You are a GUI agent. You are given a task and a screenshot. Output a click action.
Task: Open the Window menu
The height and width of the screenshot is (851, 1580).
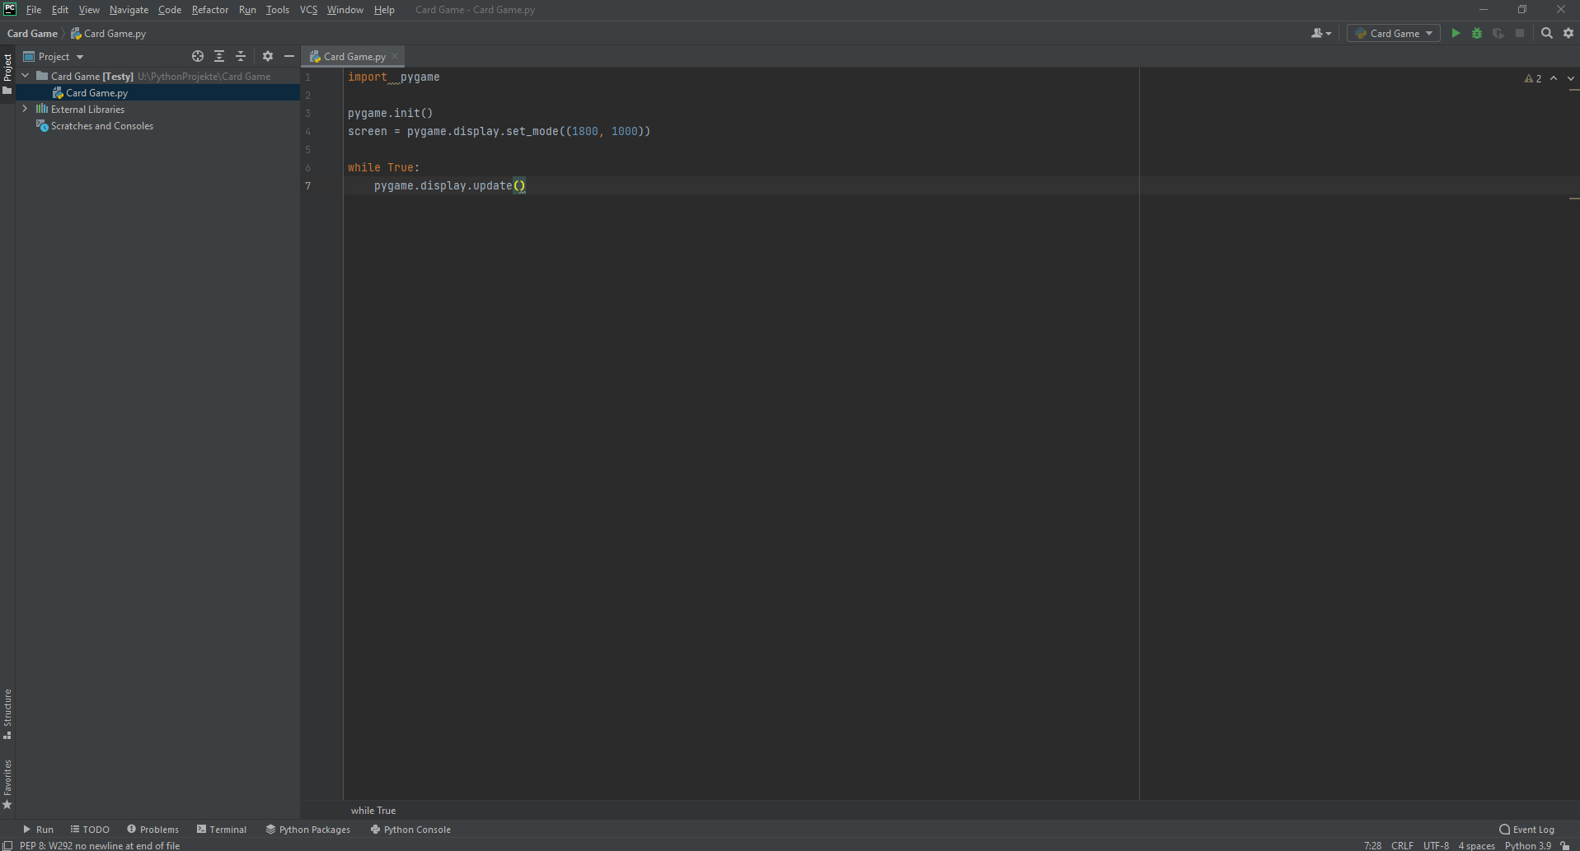[345, 10]
